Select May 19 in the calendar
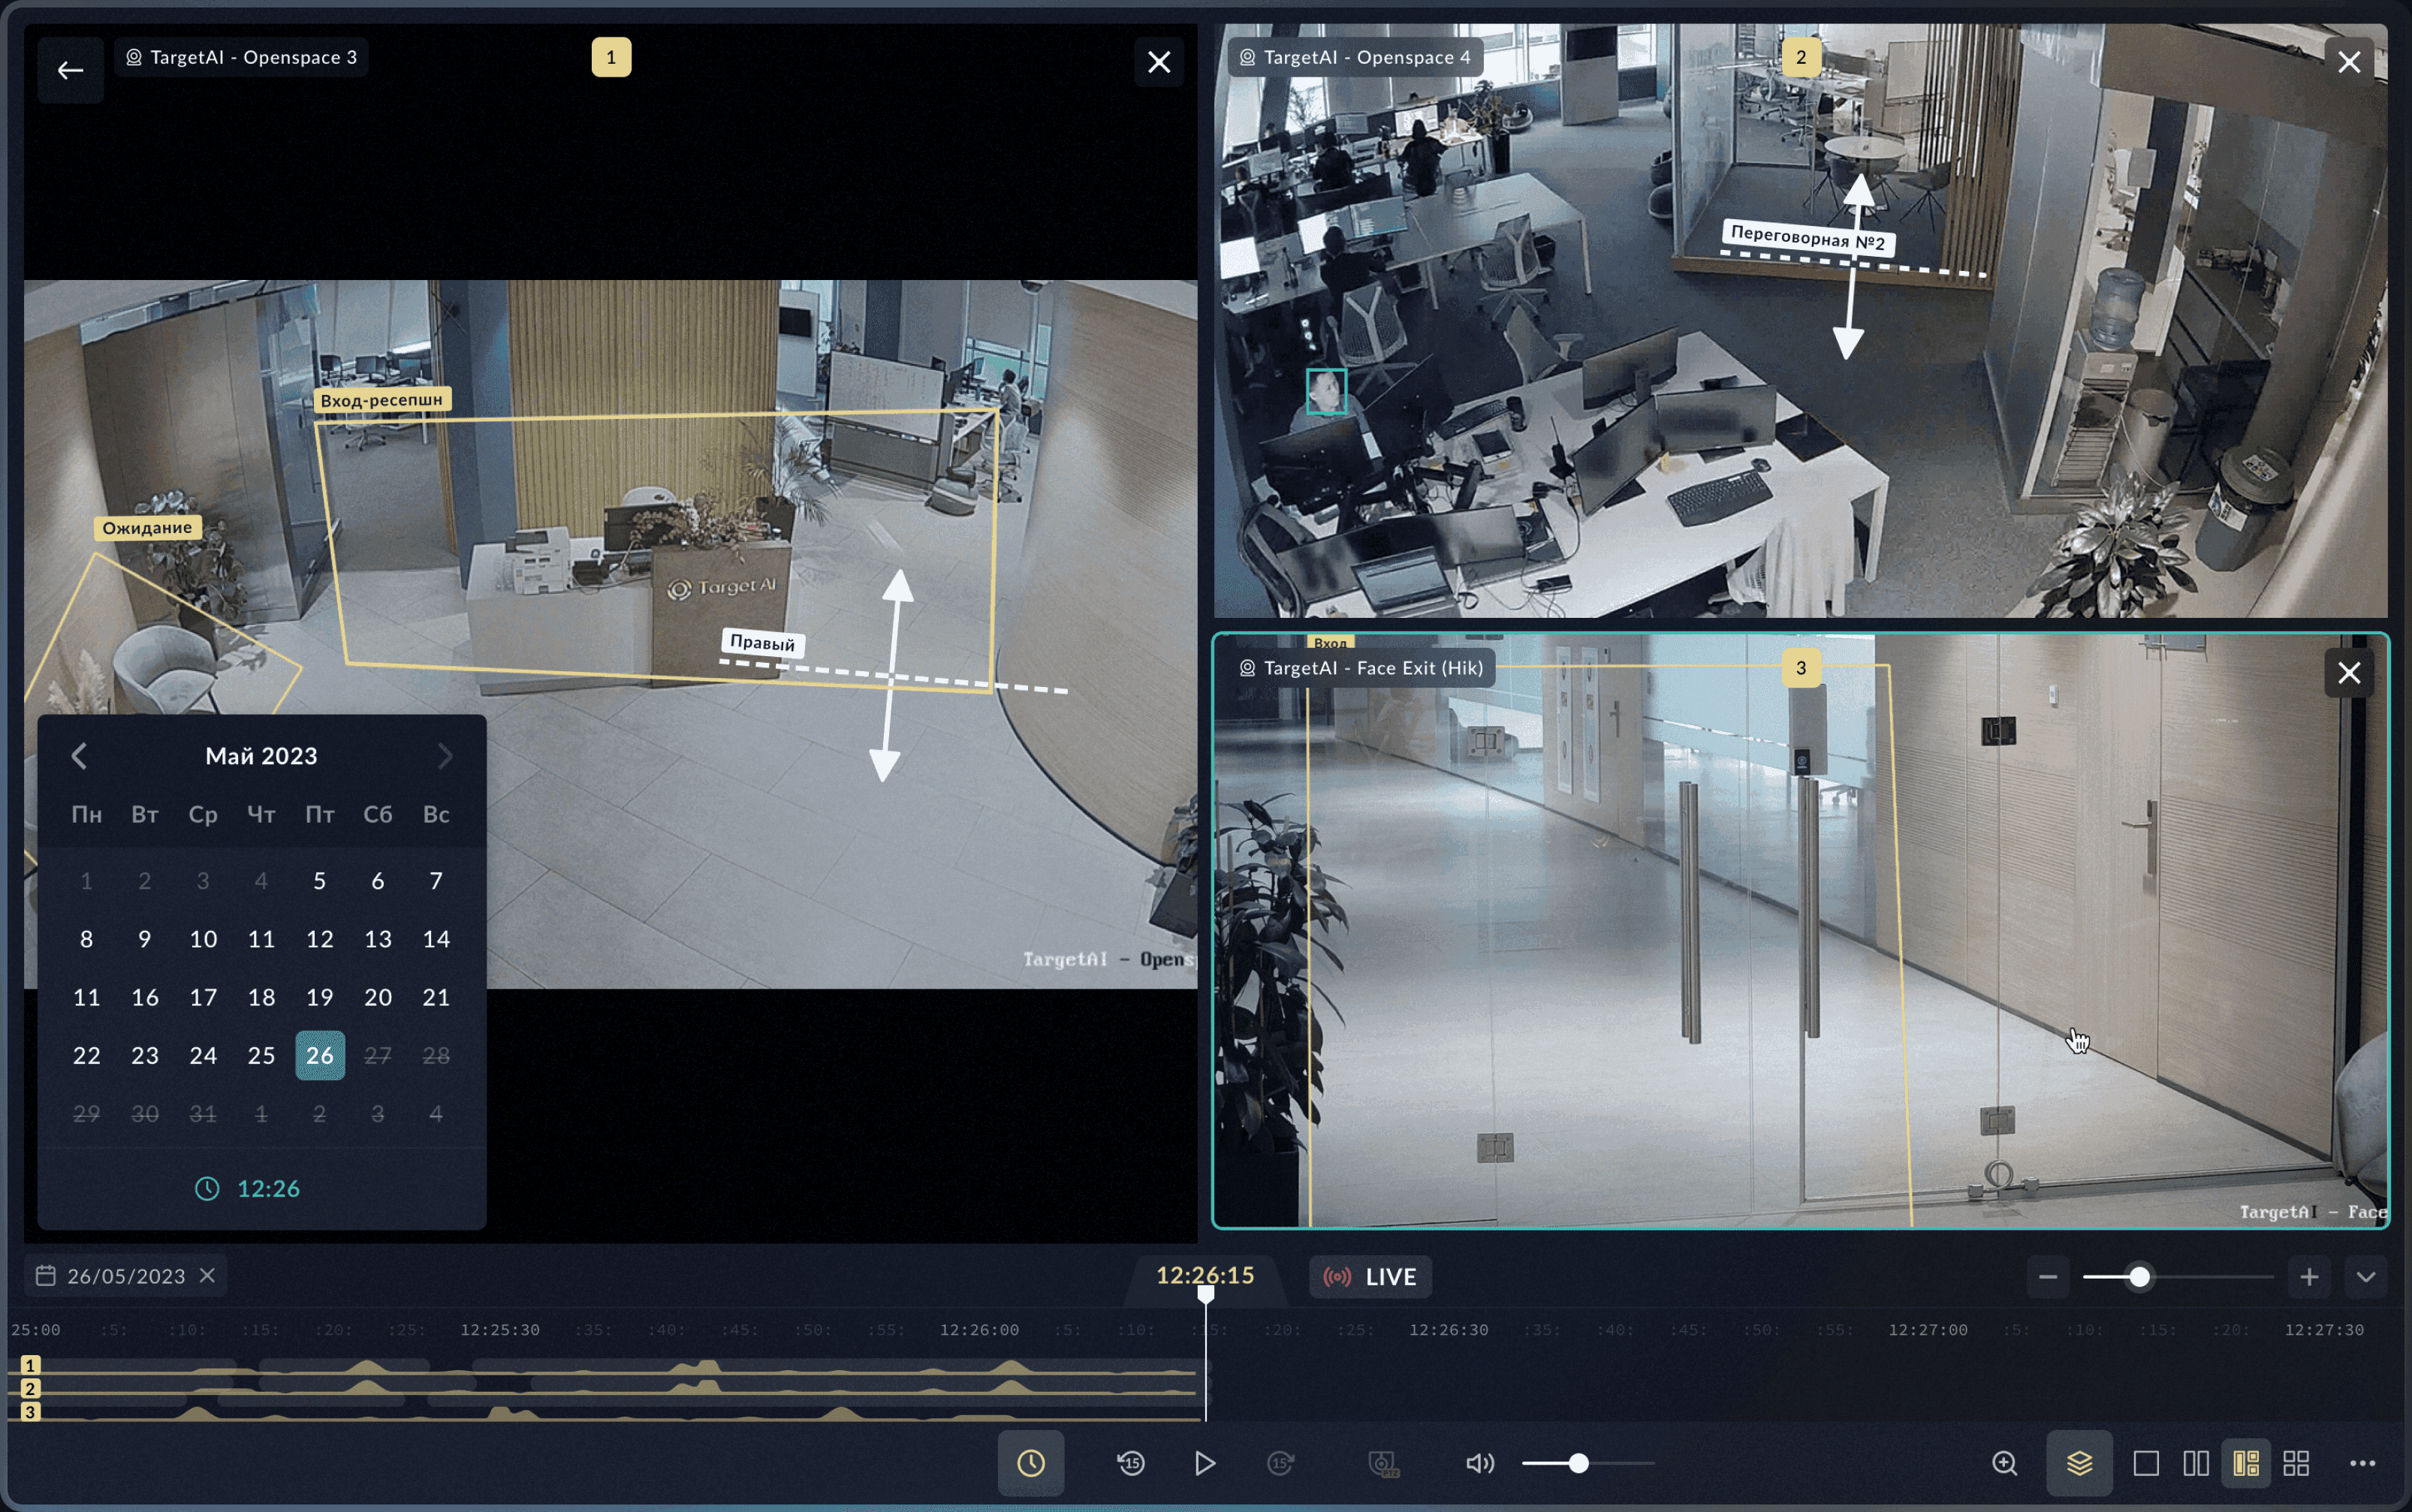The width and height of the screenshot is (2412, 1512). (319, 997)
